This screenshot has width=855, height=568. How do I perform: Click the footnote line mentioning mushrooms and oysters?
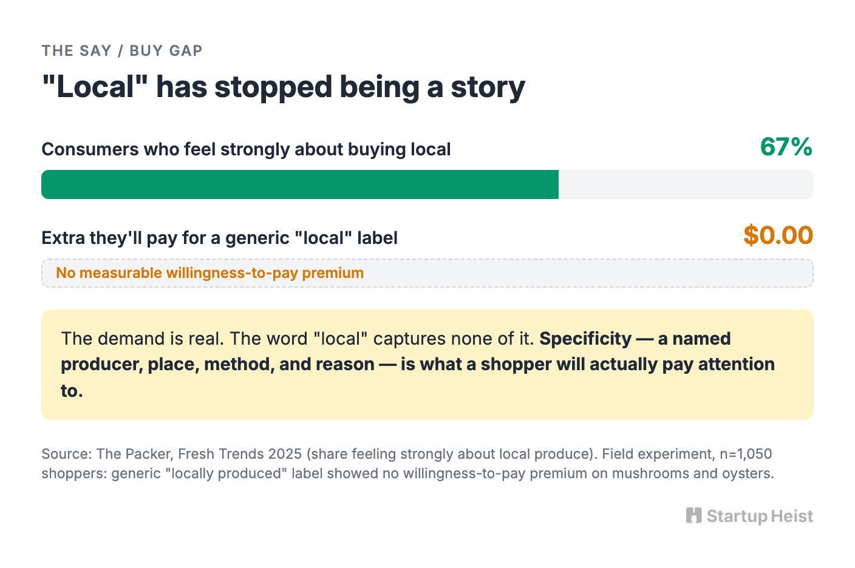[408, 473]
